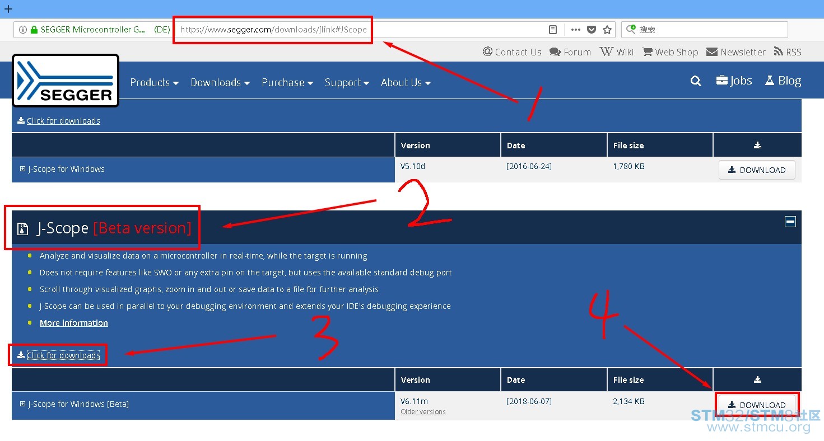Show site information icon in address bar
Screen dimensions: 824x441
pyautogui.click(x=22, y=30)
